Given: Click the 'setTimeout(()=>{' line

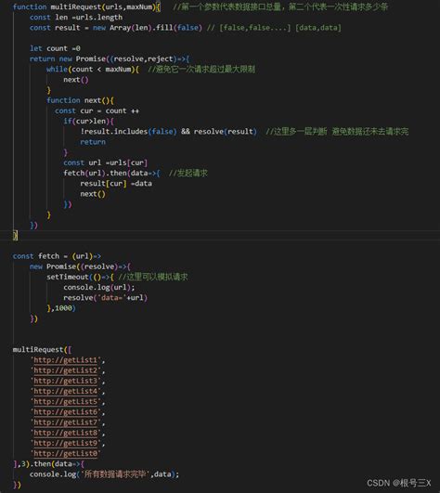Looking at the screenshot, I should click(80, 277).
